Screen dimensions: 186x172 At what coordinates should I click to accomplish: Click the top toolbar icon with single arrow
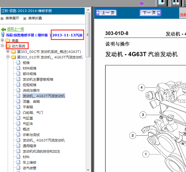coord(162,2)
